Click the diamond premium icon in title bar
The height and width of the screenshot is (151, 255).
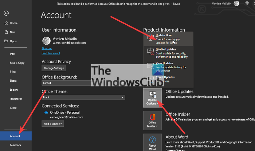click(247, 3)
